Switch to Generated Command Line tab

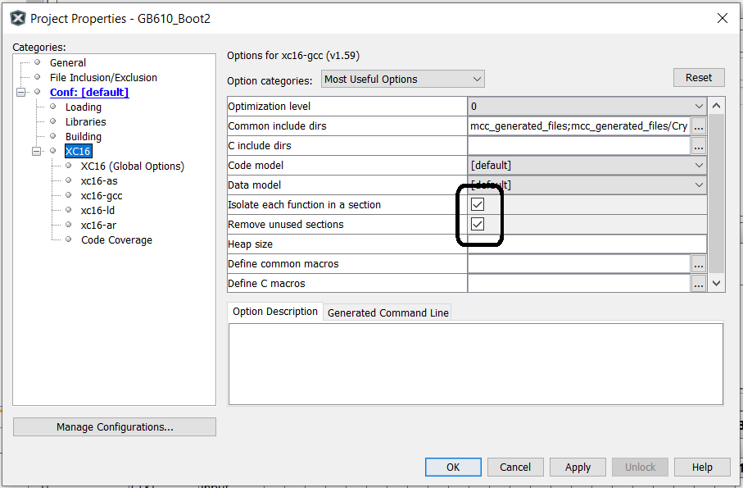coord(387,312)
